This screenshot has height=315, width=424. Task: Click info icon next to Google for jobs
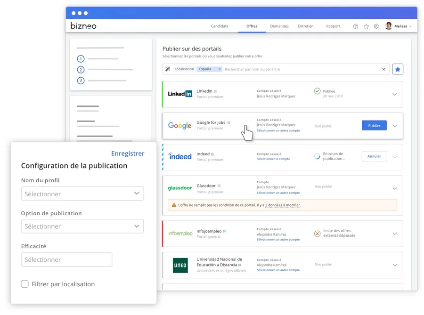coord(229,122)
